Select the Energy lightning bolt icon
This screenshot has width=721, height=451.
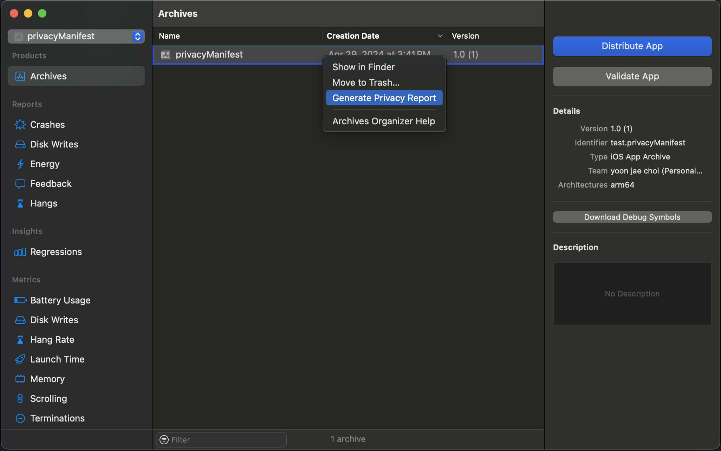coord(20,164)
